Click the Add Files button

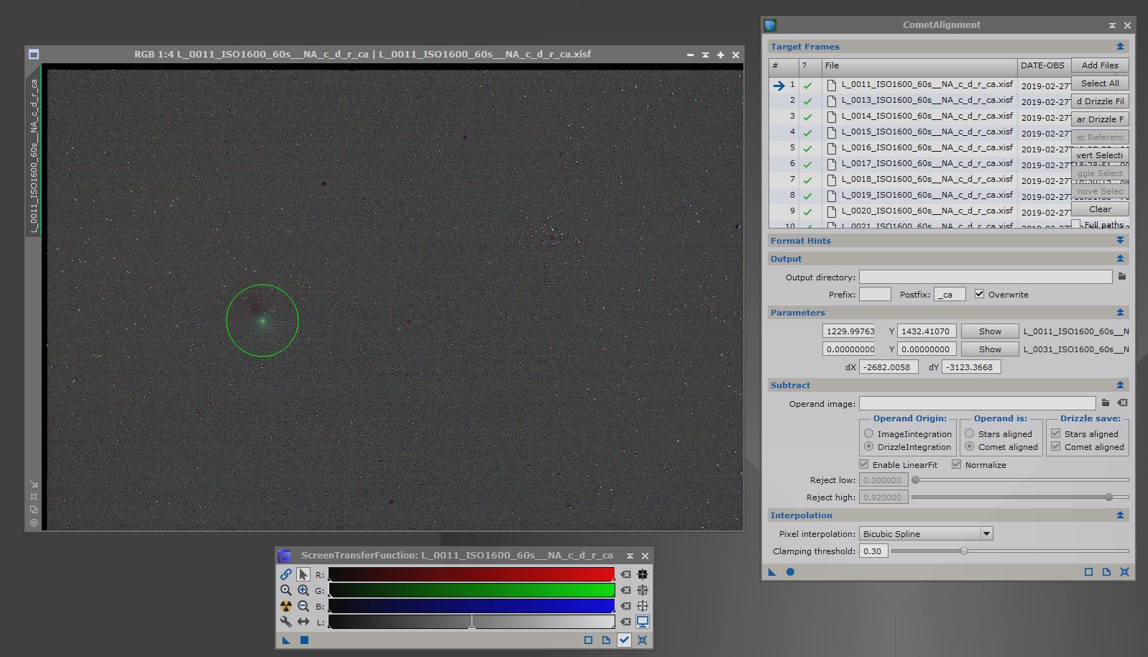(x=1099, y=65)
